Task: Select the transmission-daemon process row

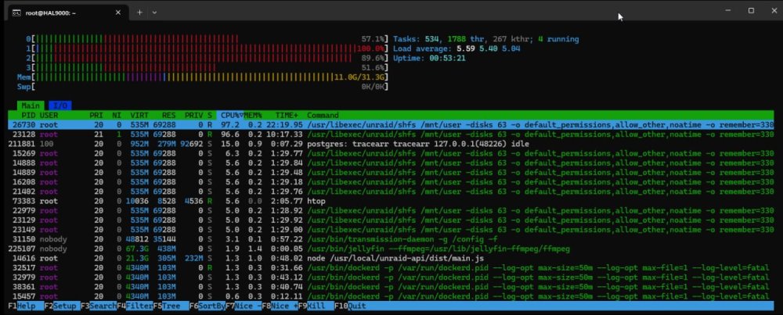Action: (391, 239)
